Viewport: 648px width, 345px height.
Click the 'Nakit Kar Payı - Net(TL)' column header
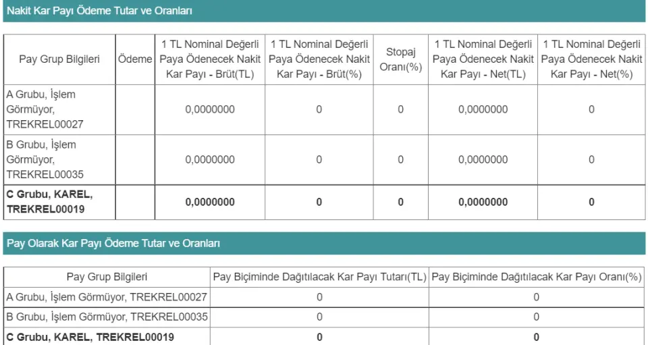(x=483, y=59)
